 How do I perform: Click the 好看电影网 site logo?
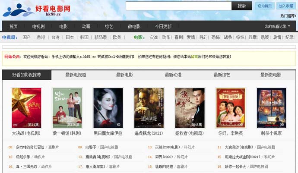tap(36, 10)
